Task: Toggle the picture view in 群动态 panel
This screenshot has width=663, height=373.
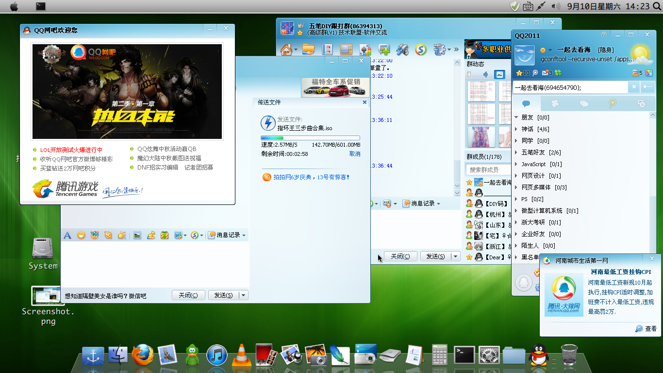Action: coord(499,74)
